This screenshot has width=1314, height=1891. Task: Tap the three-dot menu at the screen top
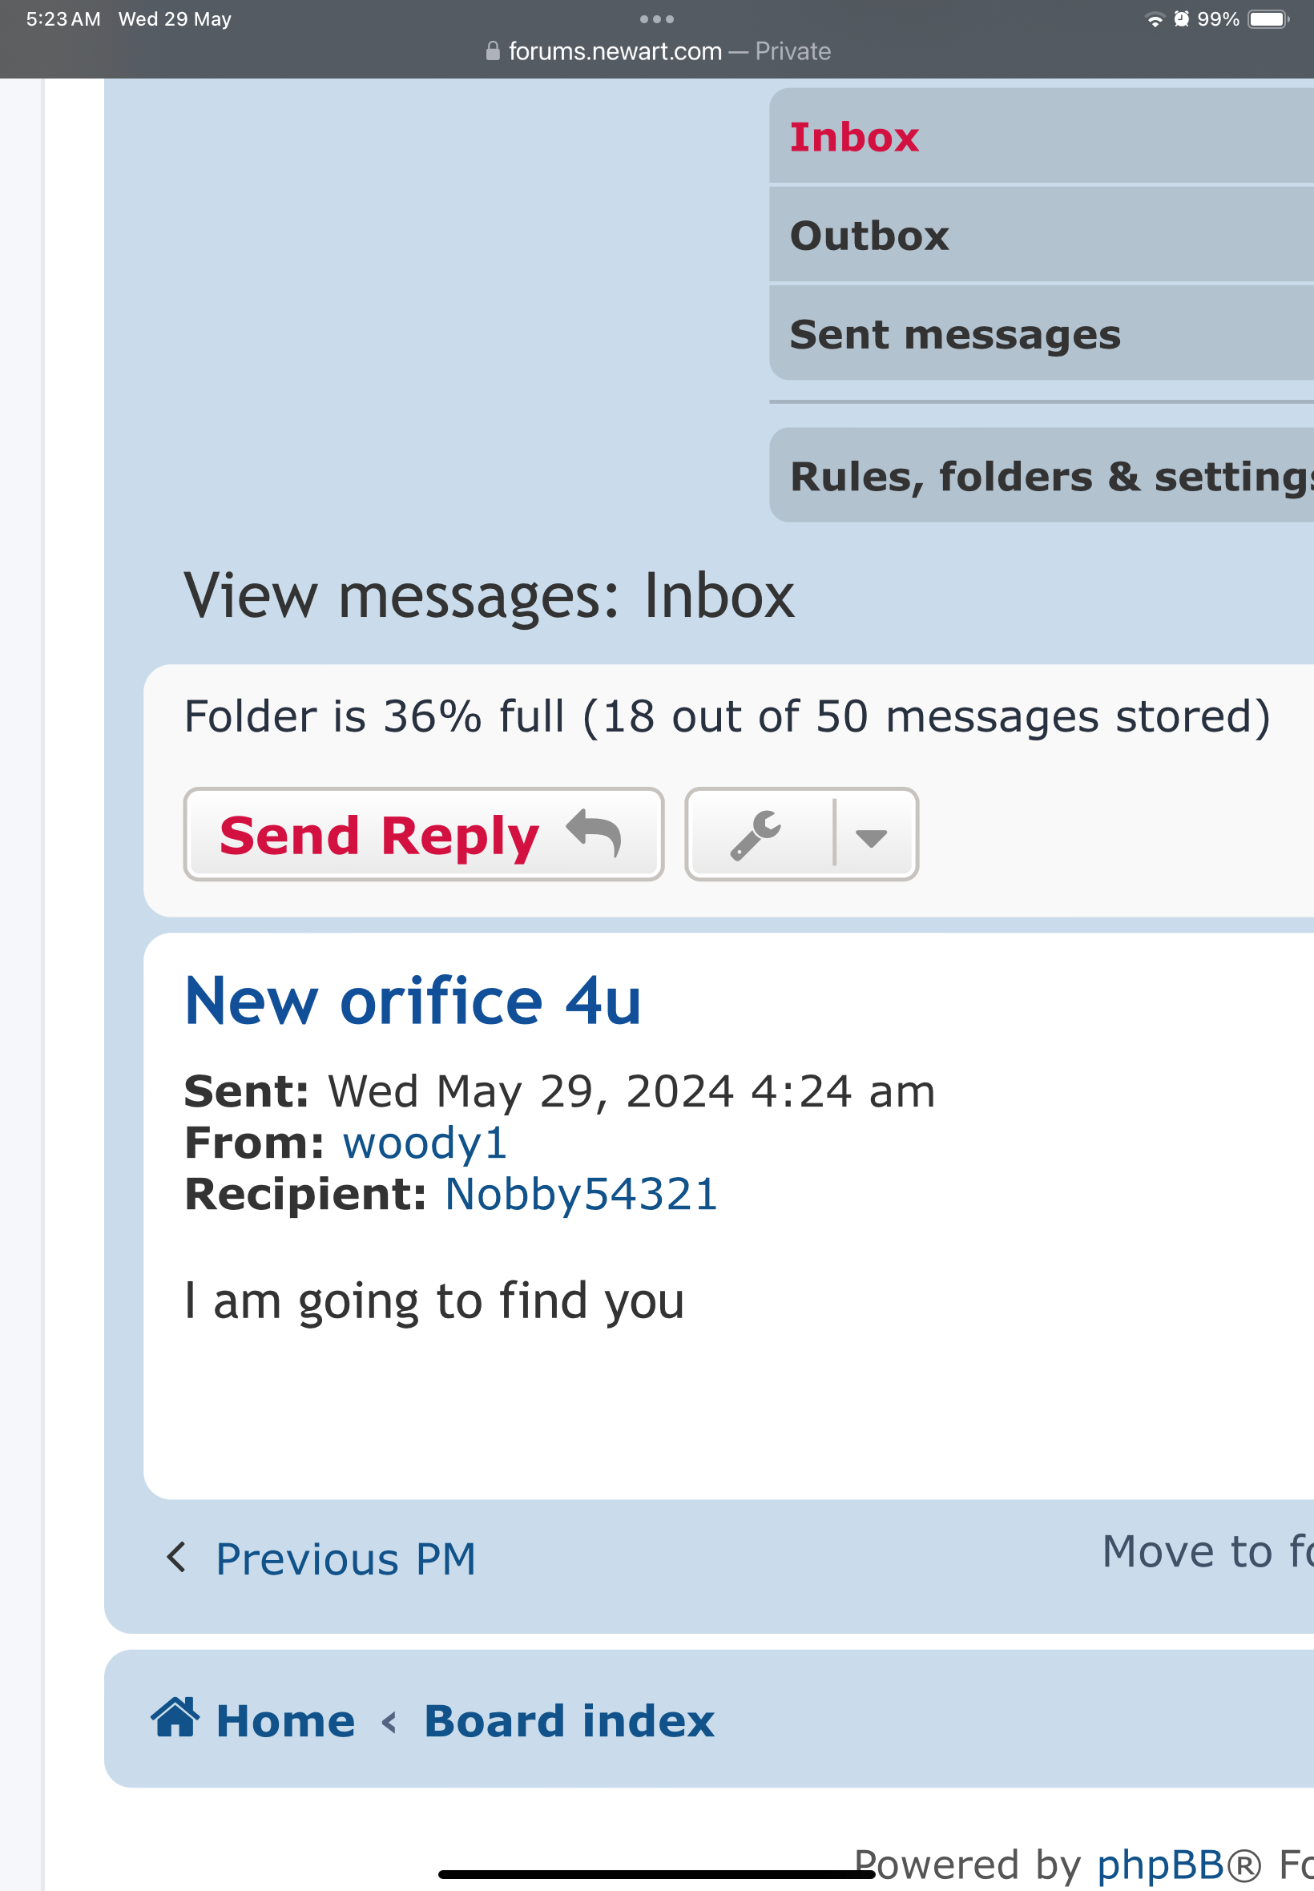657,19
